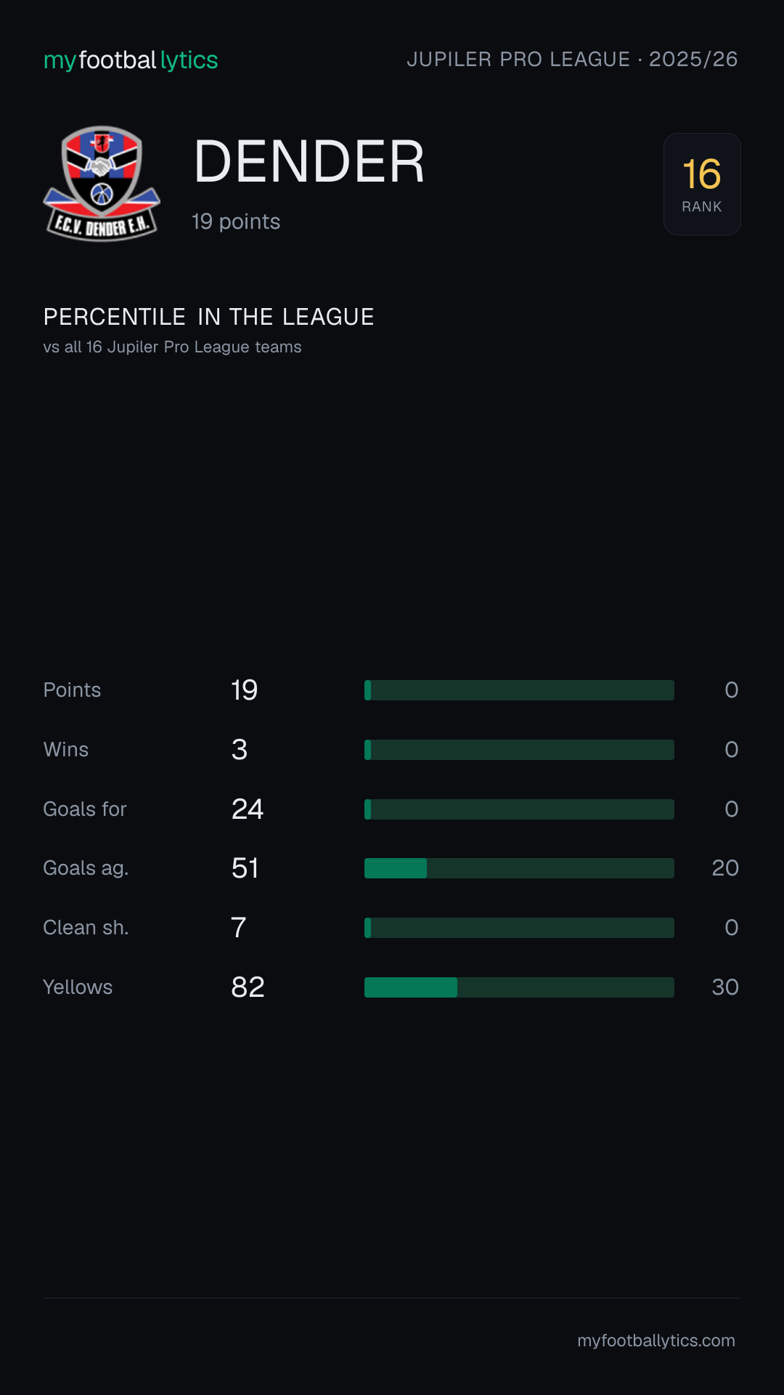Click the Yellows percentile bar
Viewport: 784px width, 1395px height.
click(519, 987)
